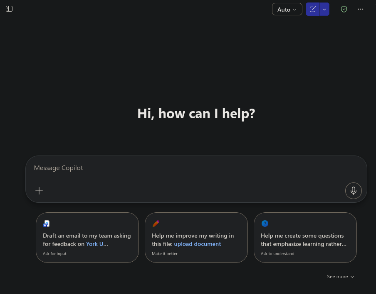
Task: Click the Make it better label
Action: coord(165,253)
